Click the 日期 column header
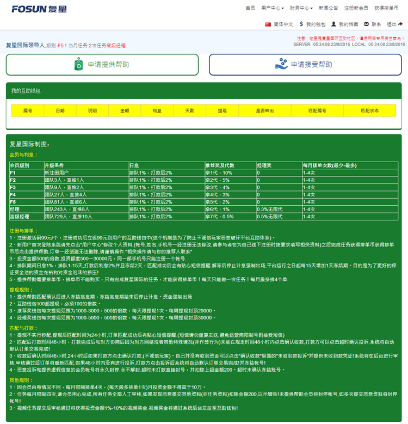The width and height of the screenshot is (408, 424). click(60, 110)
